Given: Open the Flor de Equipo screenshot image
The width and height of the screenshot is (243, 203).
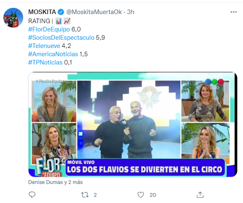Looking at the screenshot, I should (132, 124).
